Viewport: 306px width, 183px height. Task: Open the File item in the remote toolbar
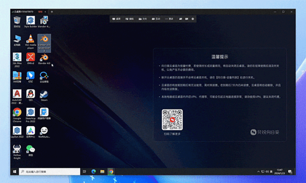(143, 19)
